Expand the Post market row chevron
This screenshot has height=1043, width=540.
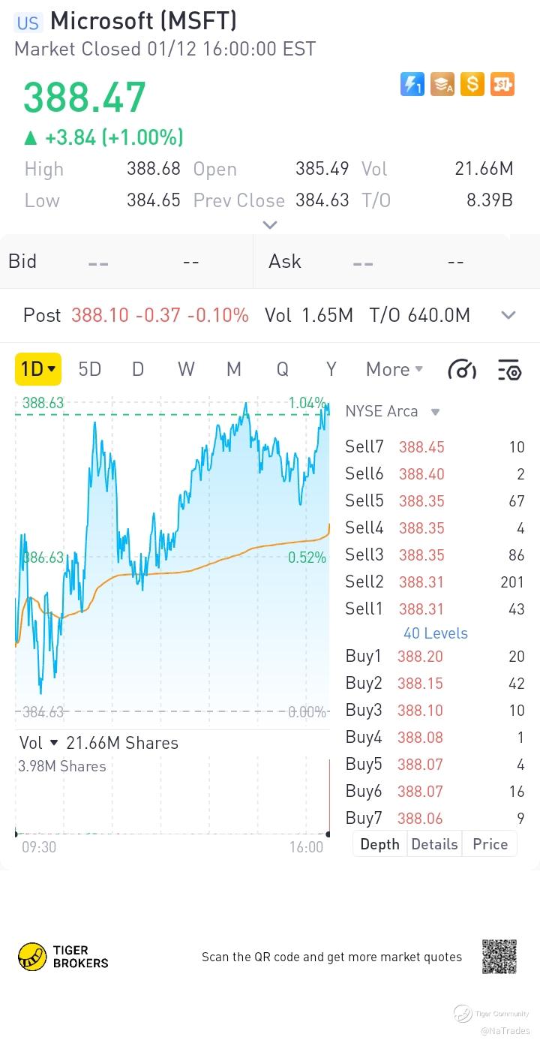pyautogui.click(x=508, y=315)
